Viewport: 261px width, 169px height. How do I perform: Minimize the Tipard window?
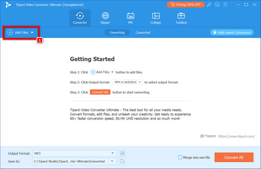point(238,5)
